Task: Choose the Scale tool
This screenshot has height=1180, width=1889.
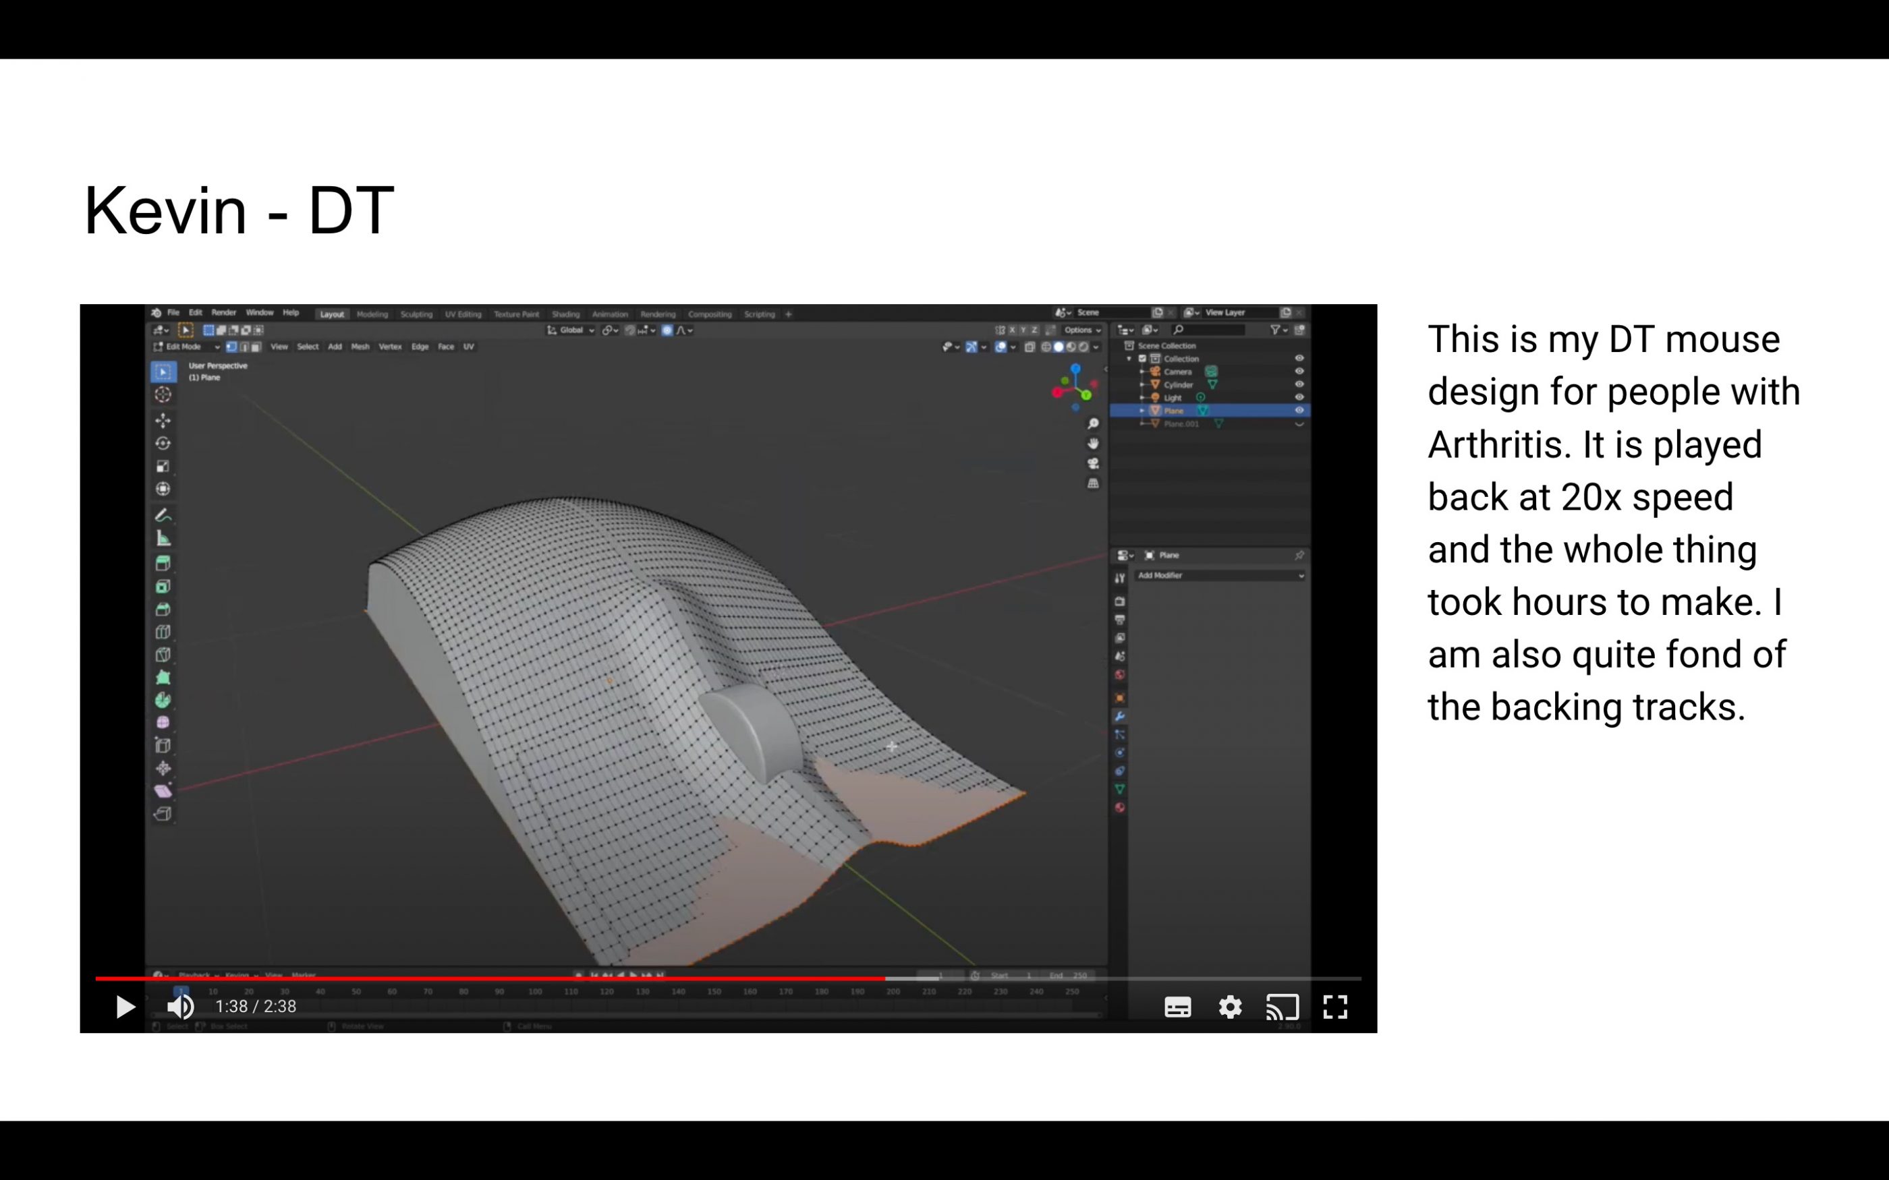Action: point(163,466)
